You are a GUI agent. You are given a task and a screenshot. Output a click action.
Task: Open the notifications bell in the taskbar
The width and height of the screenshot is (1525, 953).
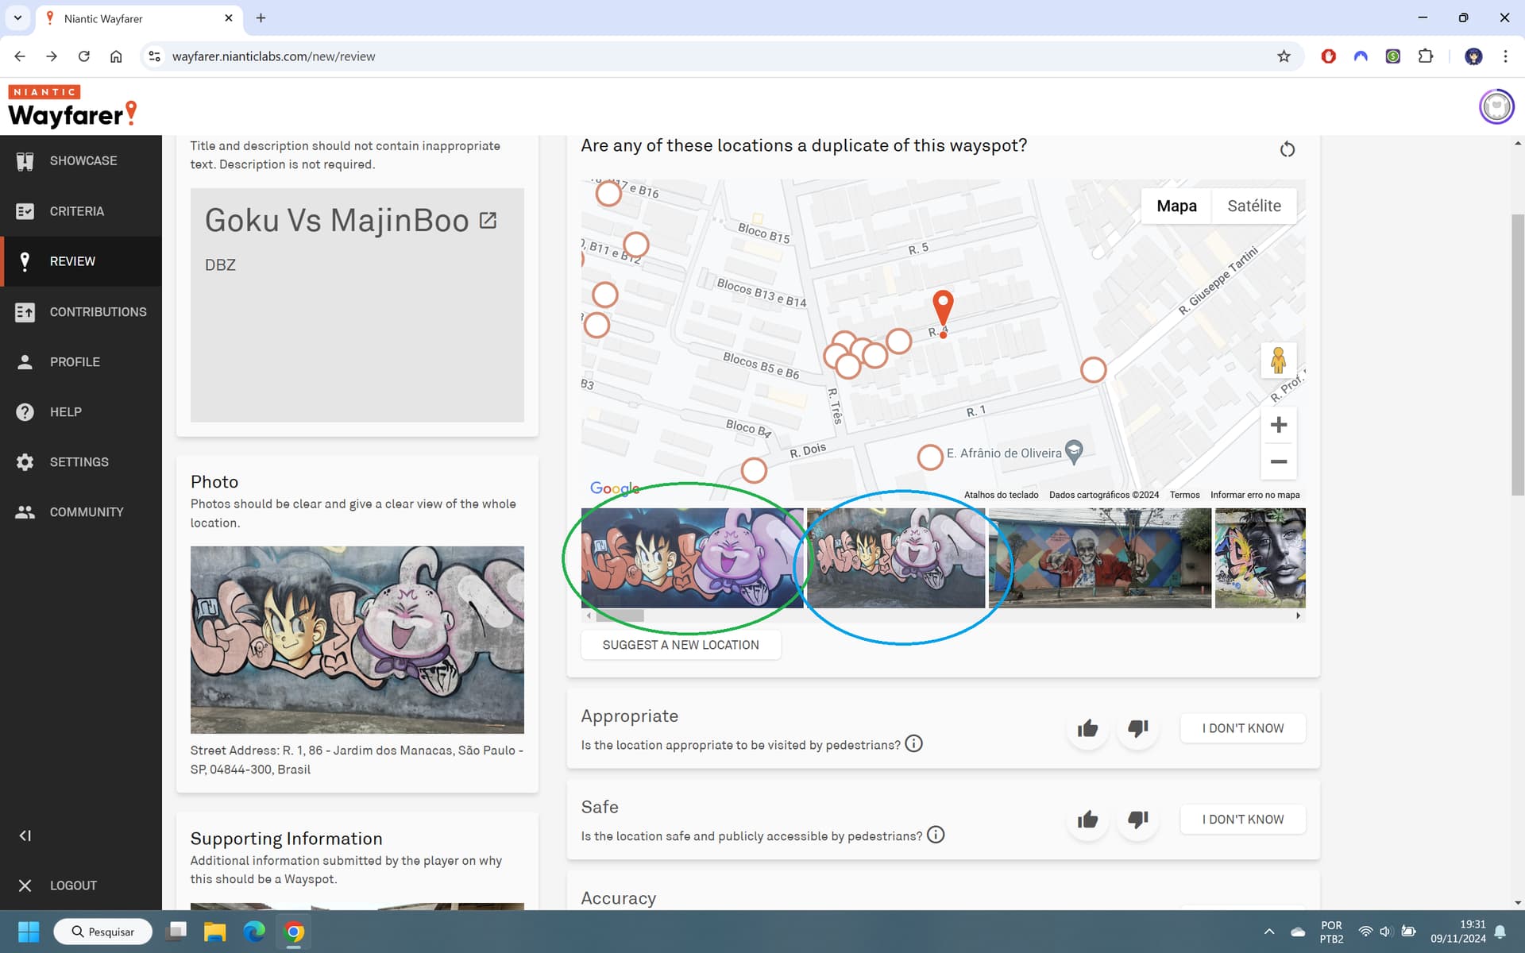tap(1500, 932)
